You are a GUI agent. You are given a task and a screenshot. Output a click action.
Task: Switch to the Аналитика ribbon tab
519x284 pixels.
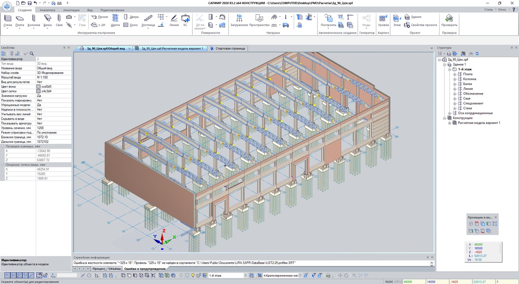point(47,10)
